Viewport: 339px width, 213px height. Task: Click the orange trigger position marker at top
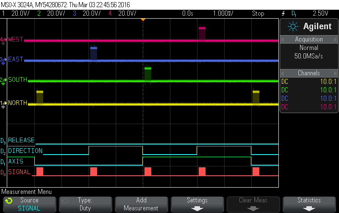[x=143, y=20]
